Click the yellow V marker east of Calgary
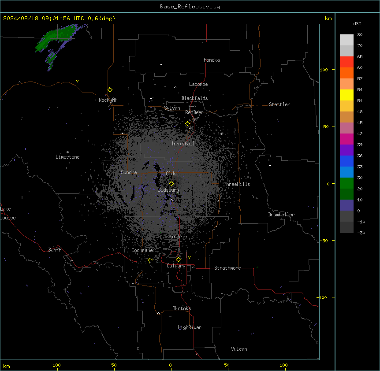380x371 pixels. pos(189,257)
